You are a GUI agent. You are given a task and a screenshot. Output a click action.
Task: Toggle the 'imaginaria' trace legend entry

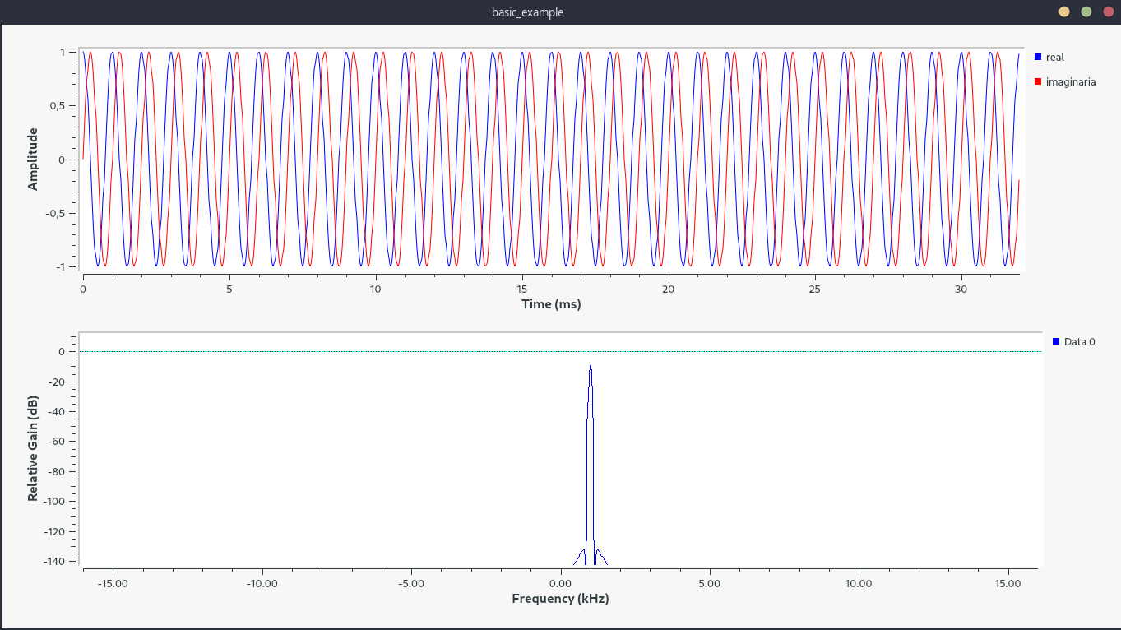(x=1065, y=82)
